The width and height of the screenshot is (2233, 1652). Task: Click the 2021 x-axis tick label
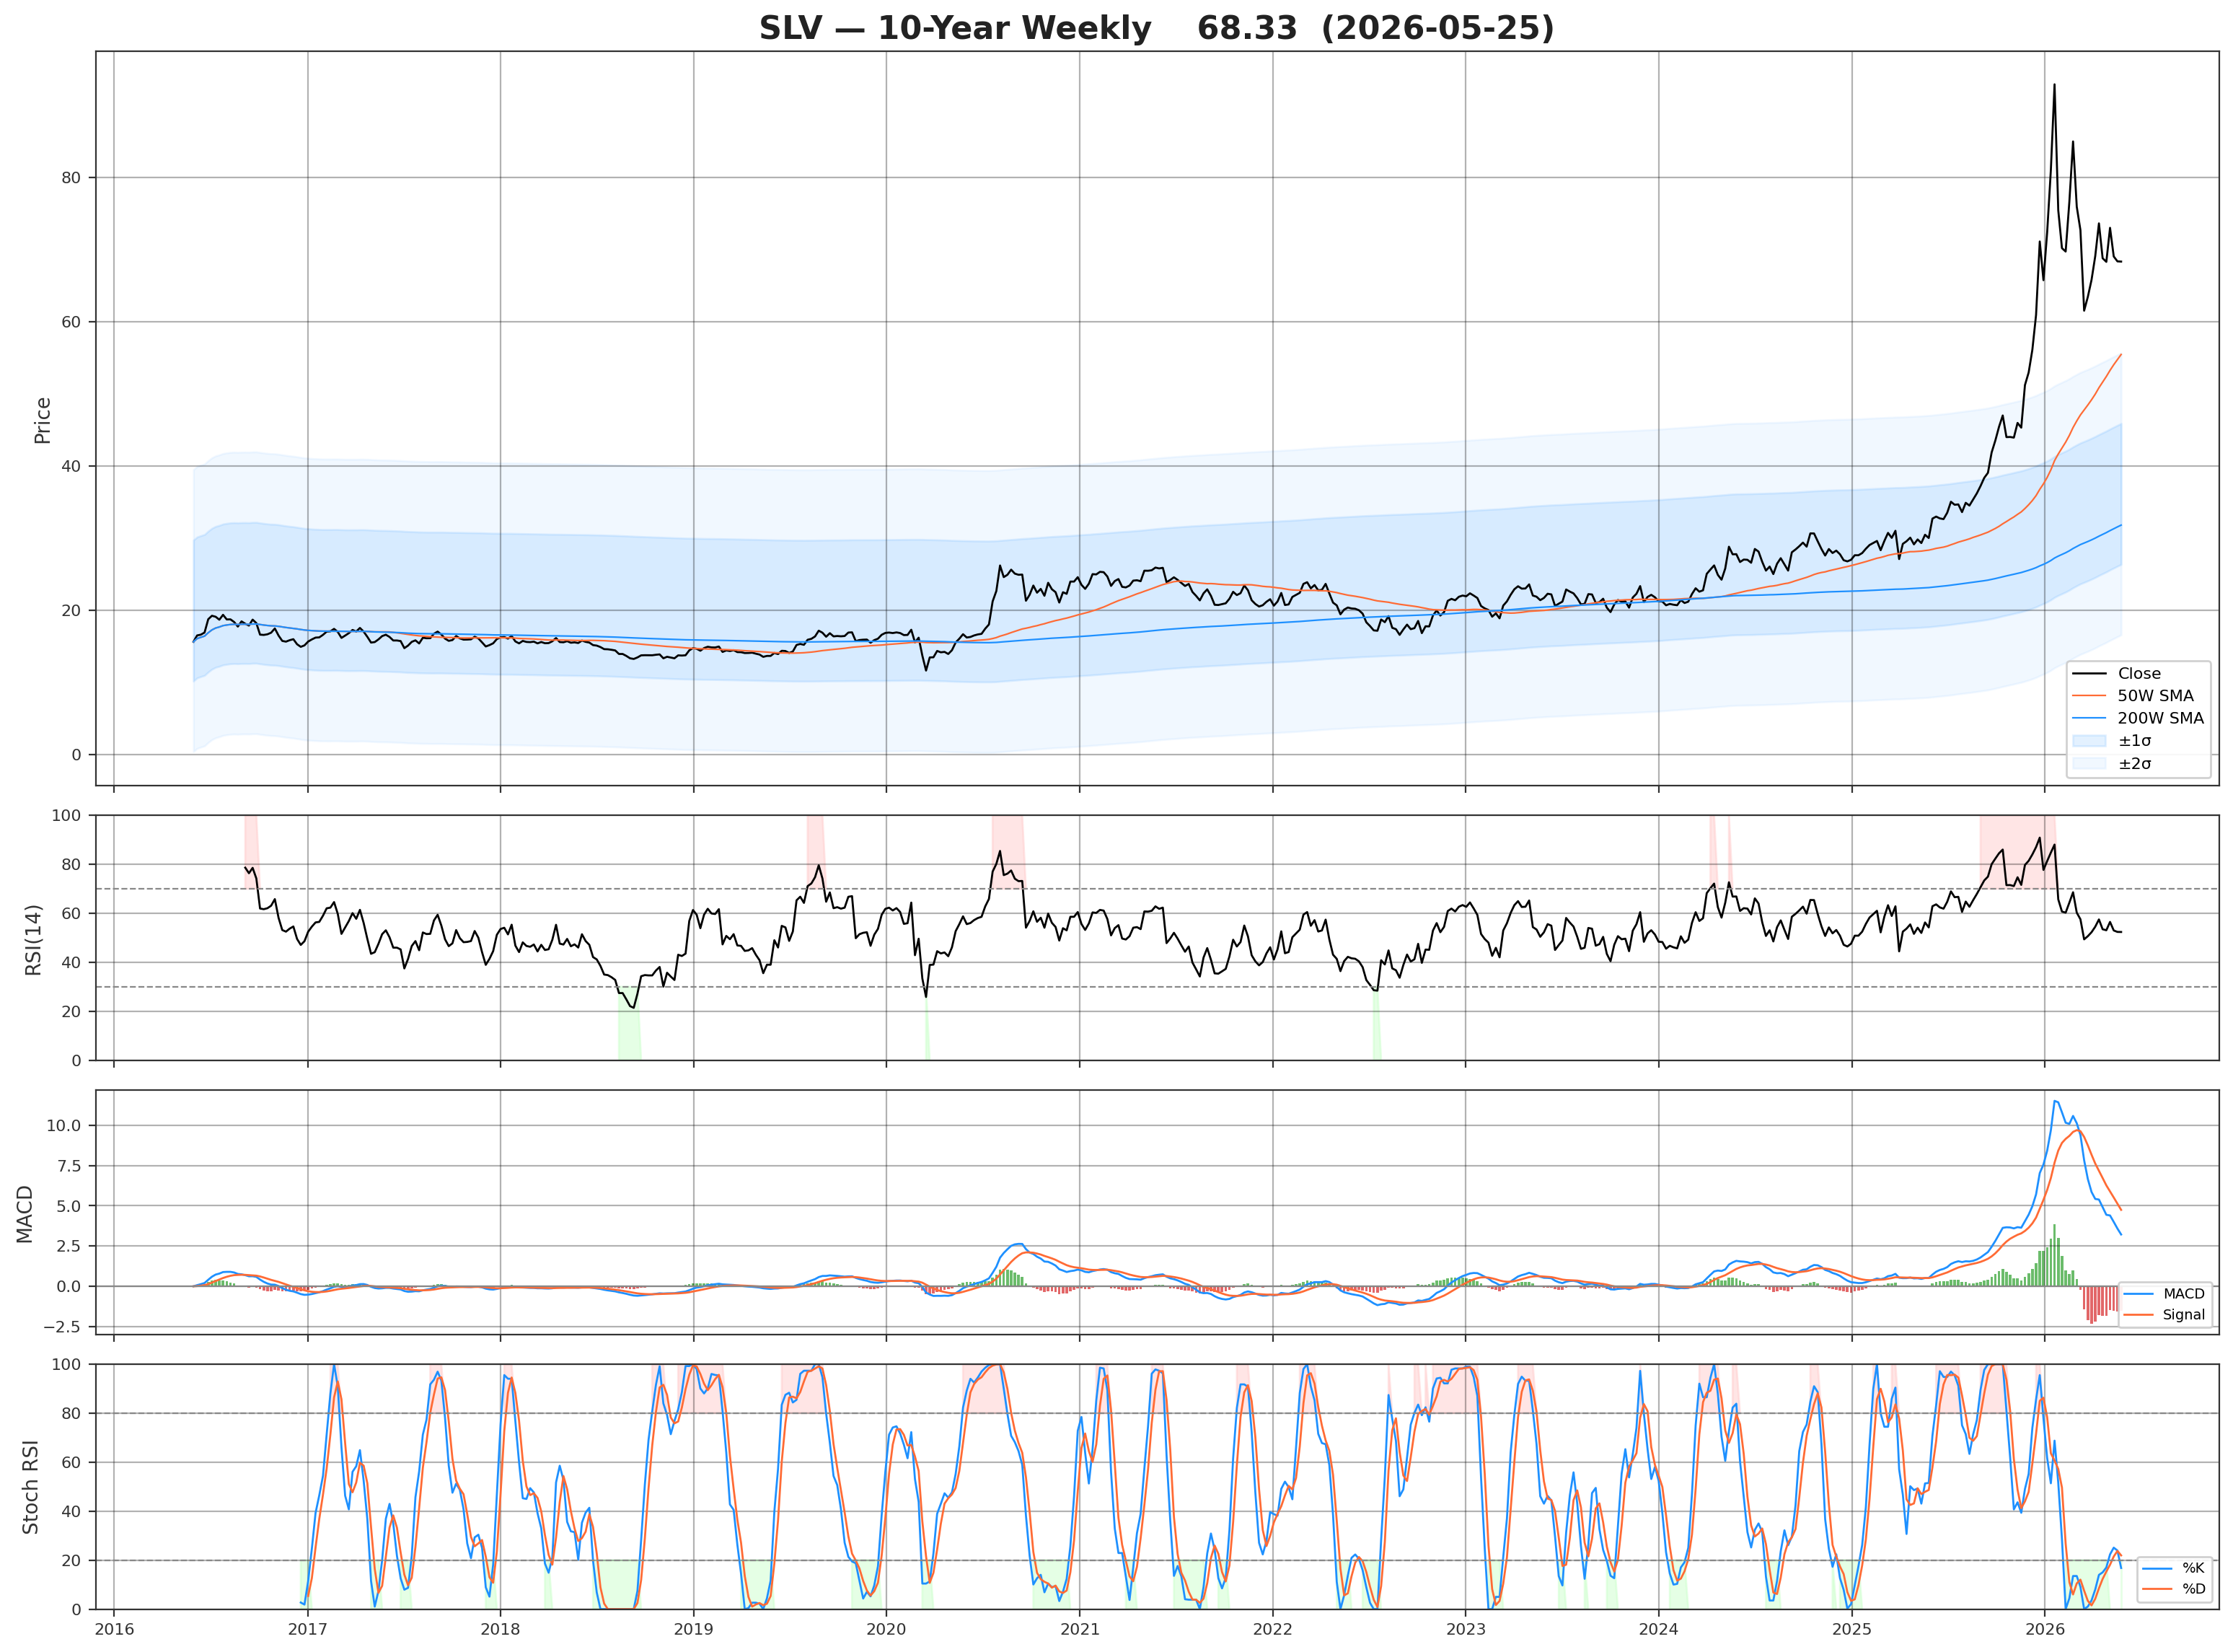click(1080, 1630)
